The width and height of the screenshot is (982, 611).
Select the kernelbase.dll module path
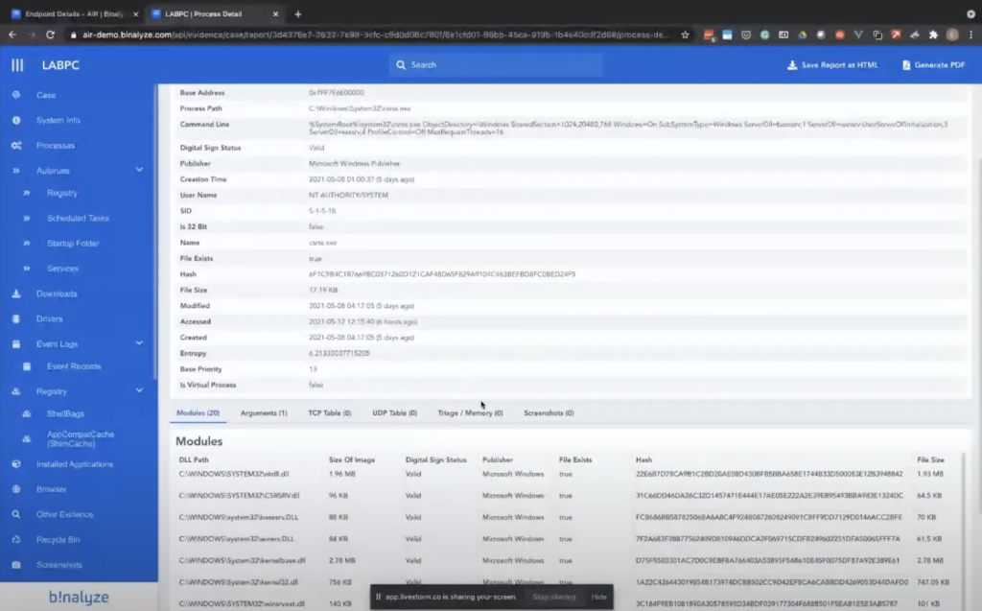242,560
